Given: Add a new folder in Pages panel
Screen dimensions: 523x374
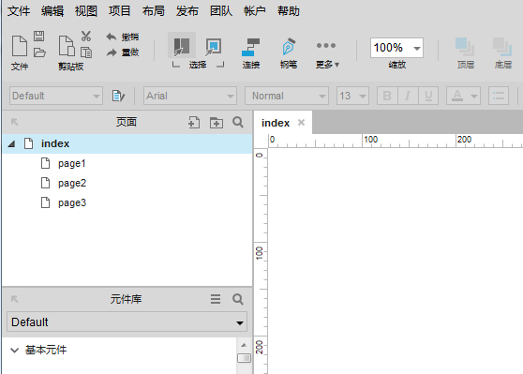Looking at the screenshot, I should coord(217,123).
